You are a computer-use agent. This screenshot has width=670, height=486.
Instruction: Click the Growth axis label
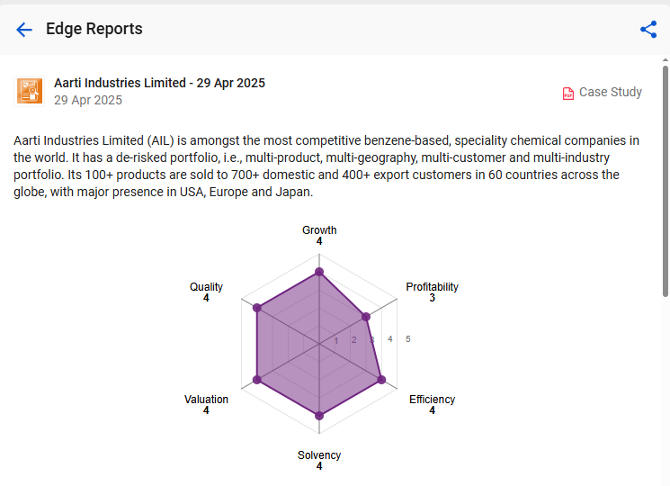[x=319, y=230]
